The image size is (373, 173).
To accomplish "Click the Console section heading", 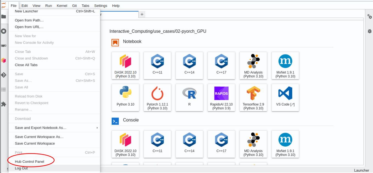I will pyautogui.click(x=131, y=120).
